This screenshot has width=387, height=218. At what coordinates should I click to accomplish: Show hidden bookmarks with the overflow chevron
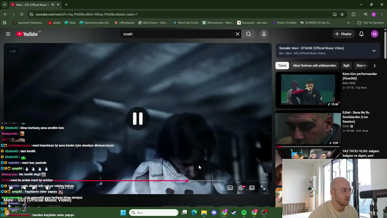click(348, 23)
